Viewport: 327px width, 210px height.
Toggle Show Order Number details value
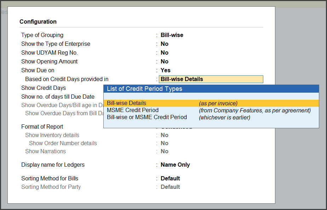click(x=164, y=143)
